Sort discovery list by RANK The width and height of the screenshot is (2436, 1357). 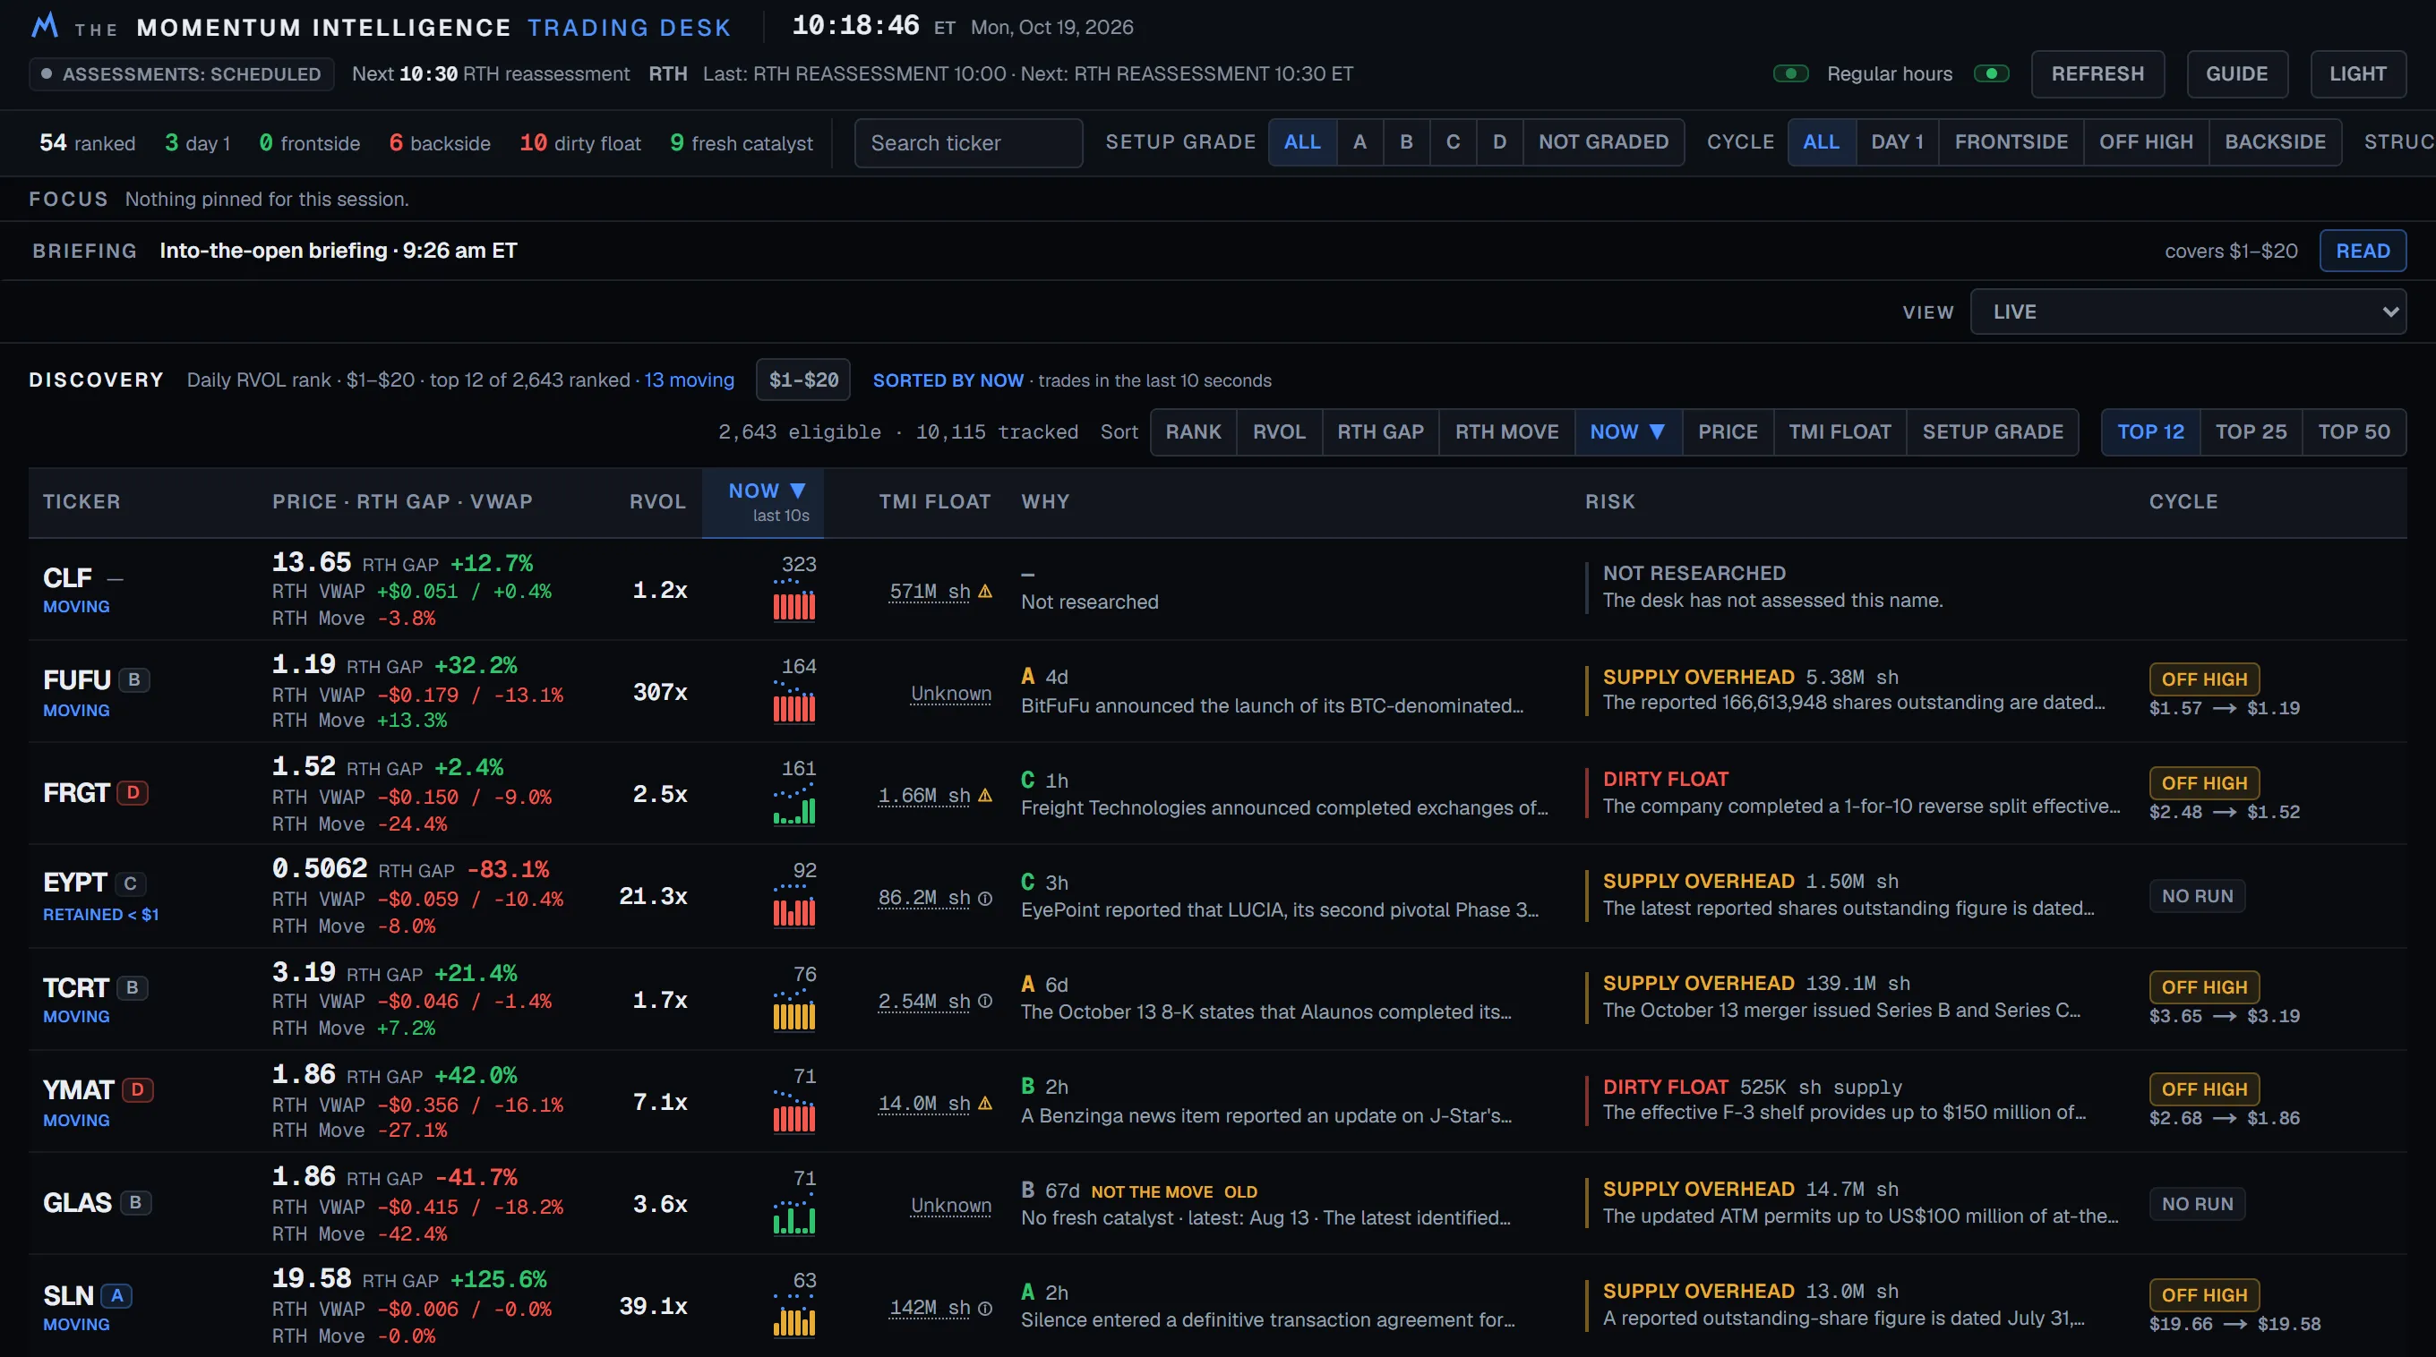[x=1192, y=431]
